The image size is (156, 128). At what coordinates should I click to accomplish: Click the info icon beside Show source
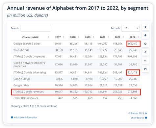(146, 118)
